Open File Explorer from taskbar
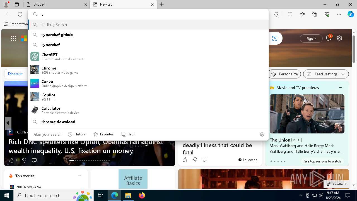 tap(128, 195)
